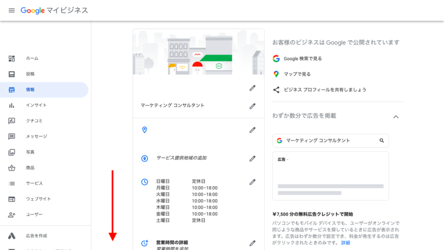This screenshot has height=250, width=444.
Task: Select the インサイト bar chart icon
Action: click(x=12, y=106)
